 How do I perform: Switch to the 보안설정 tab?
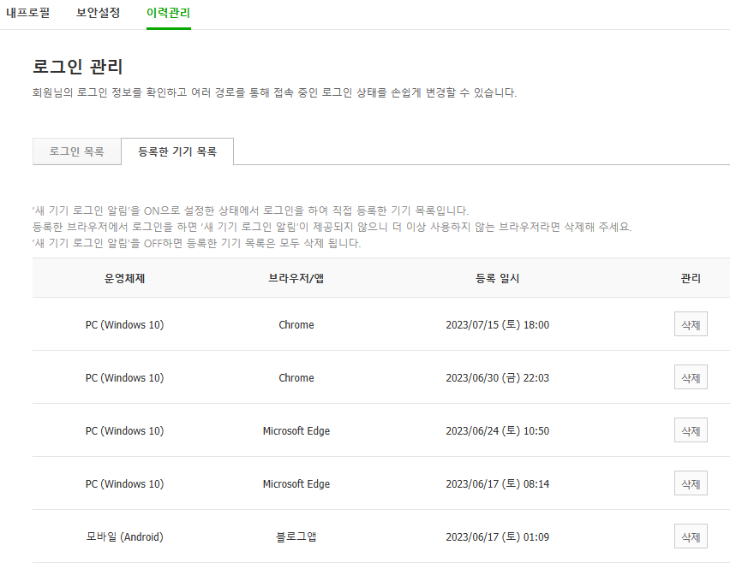(99, 13)
